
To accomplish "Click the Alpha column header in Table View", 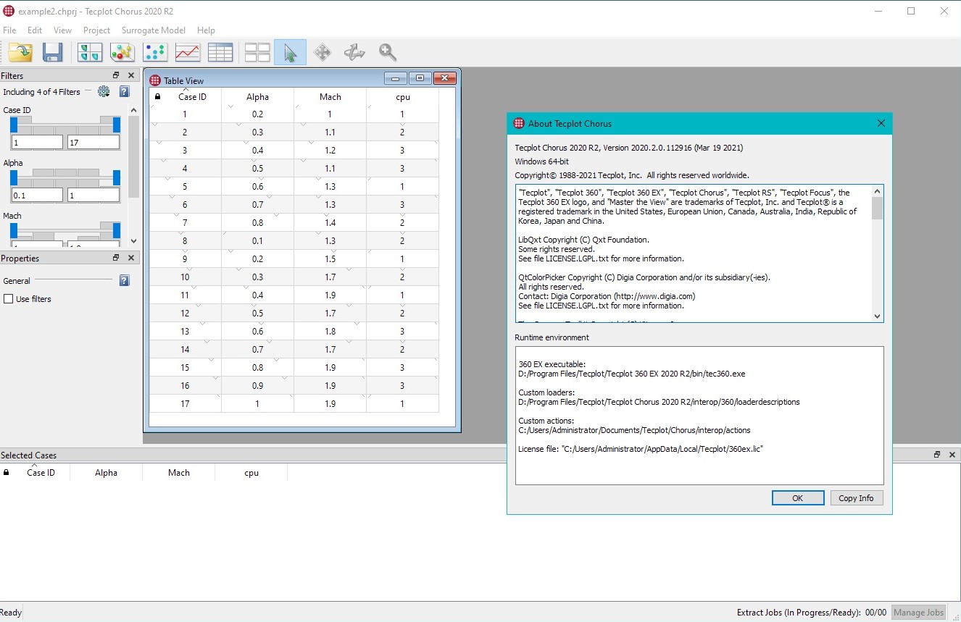I will click(x=257, y=96).
